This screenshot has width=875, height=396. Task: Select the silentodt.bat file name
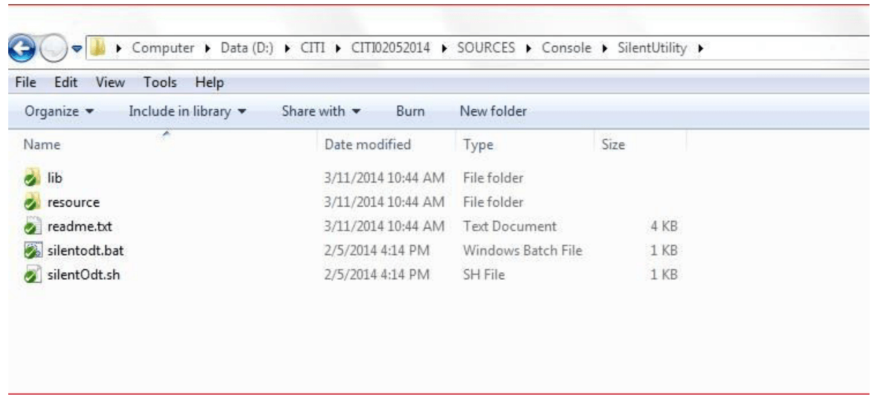85,250
